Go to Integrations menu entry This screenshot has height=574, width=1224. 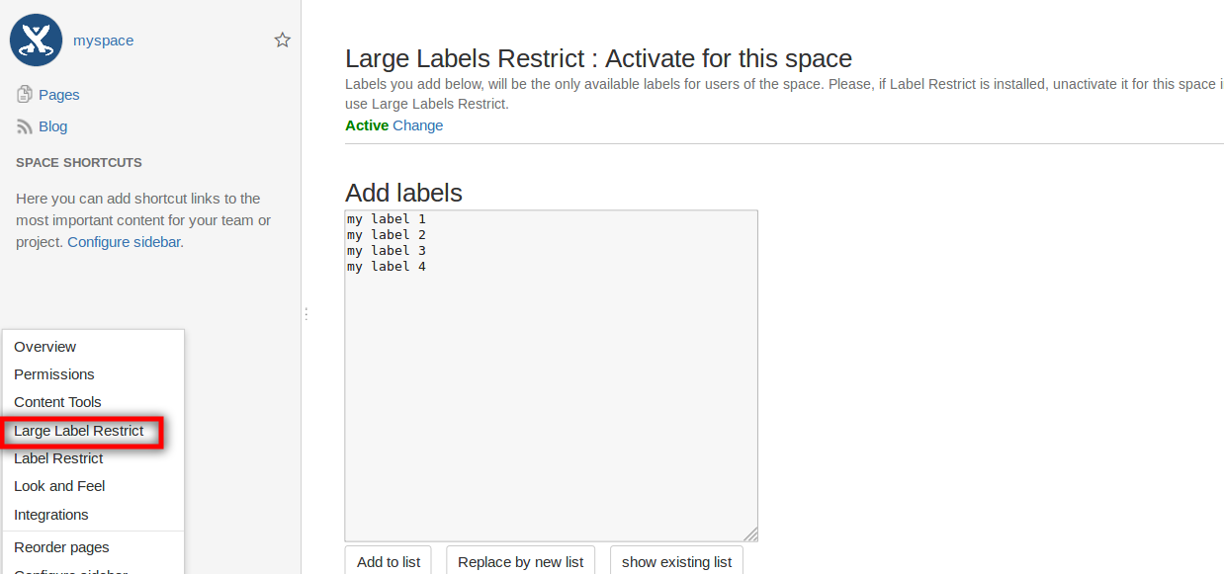pyautogui.click(x=51, y=515)
